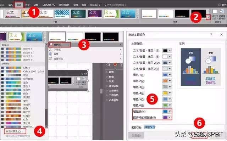Click the pentagon effects icon in format pane

[115, 65]
